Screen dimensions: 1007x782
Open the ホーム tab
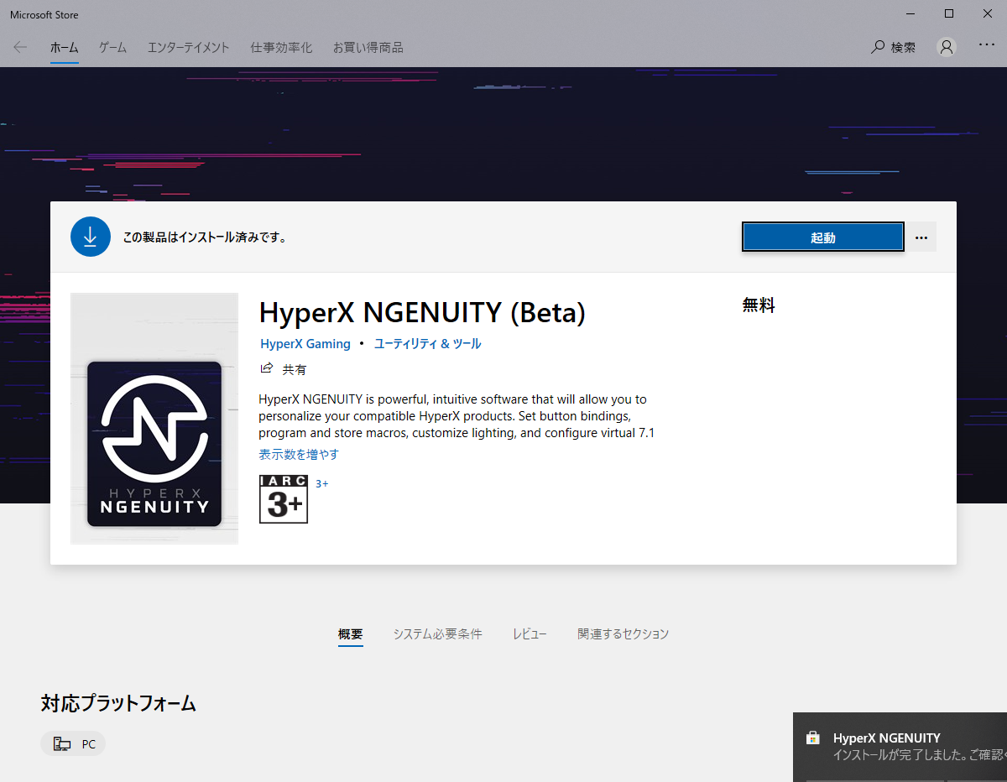[64, 47]
